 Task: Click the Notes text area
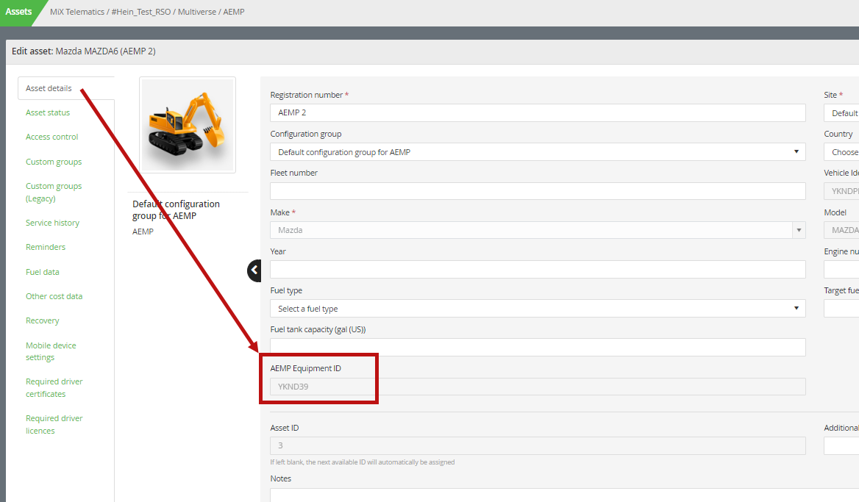(x=564, y=495)
